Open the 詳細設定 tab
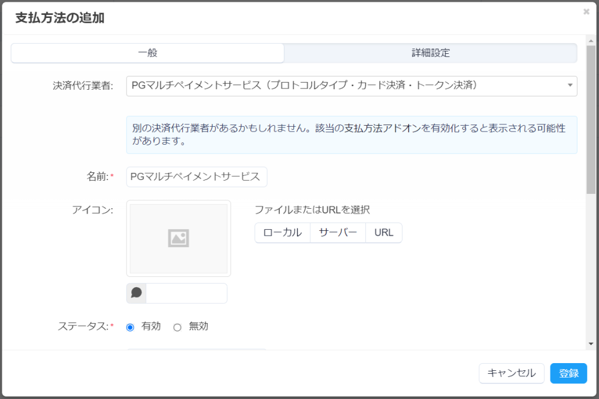This screenshot has height=399, width=599. [431, 53]
